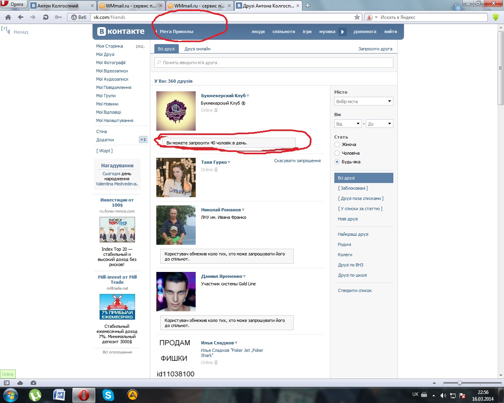The height and width of the screenshot is (403, 504).
Task: Open the Вибір міста city dropdown
Action: pos(363,102)
